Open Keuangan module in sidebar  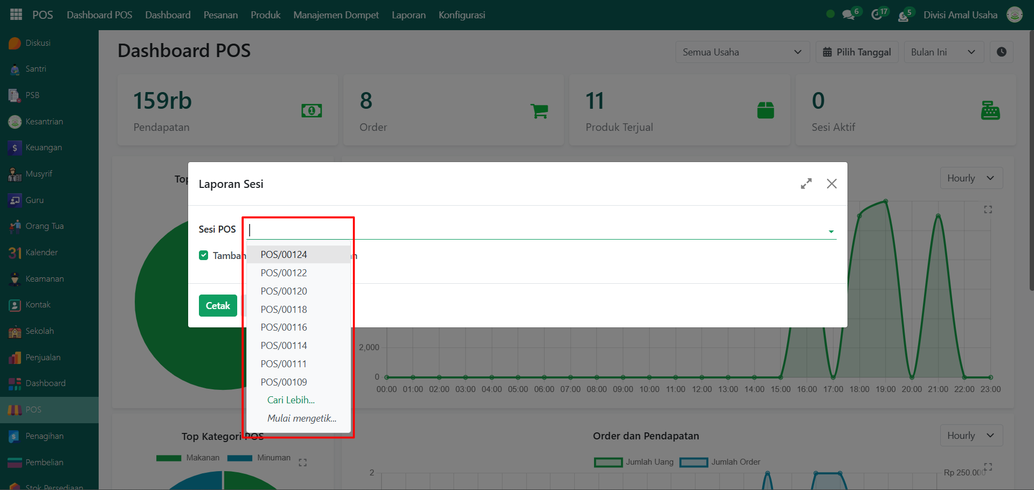[x=43, y=148]
